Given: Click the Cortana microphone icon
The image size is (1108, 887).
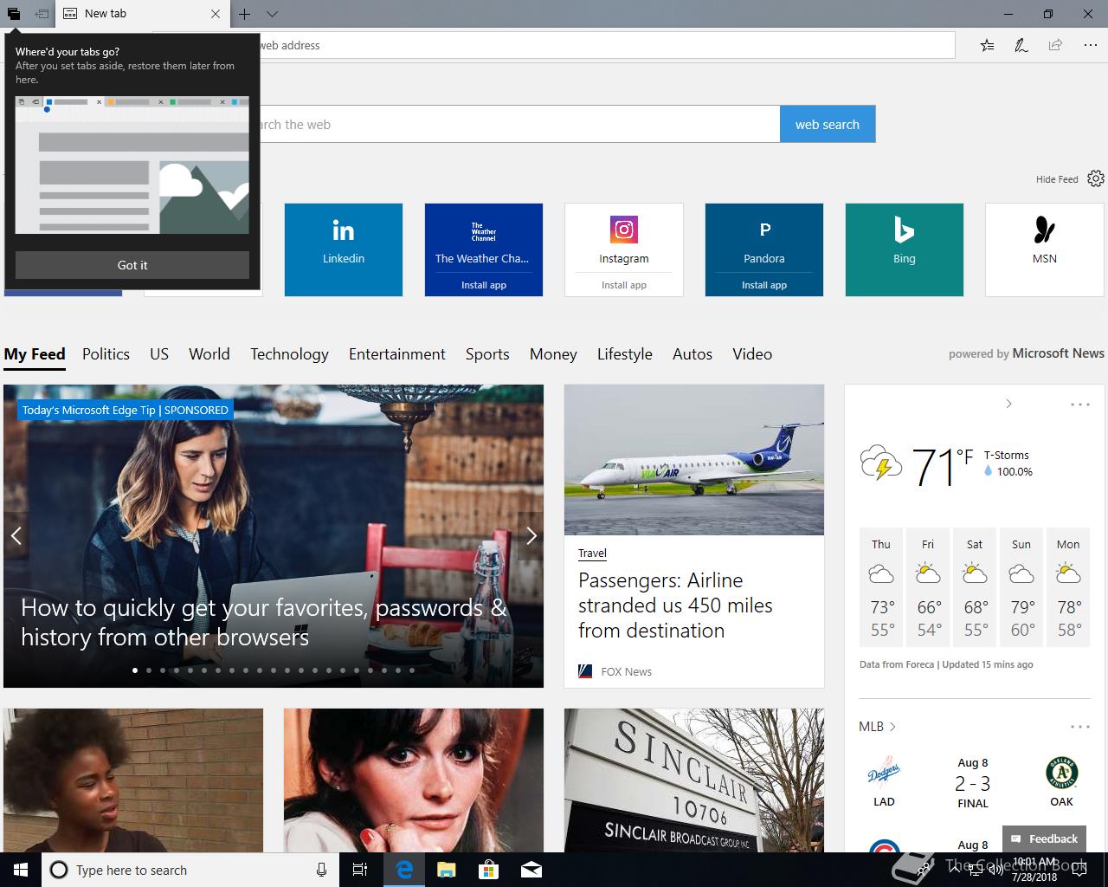Looking at the screenshot, I should click(321, 870).
